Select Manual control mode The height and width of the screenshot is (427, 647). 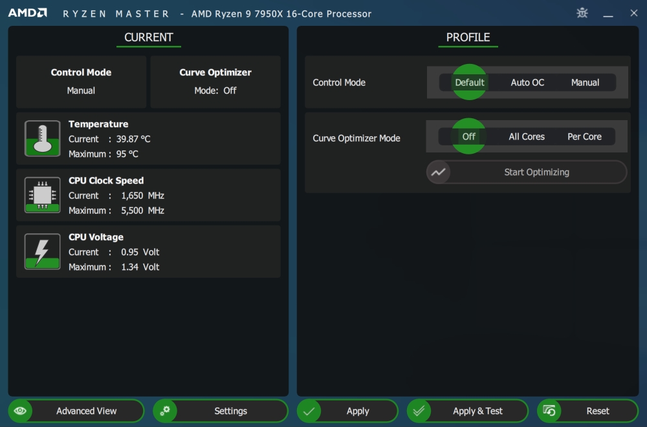pyautogui.click(x=585, y=83)
